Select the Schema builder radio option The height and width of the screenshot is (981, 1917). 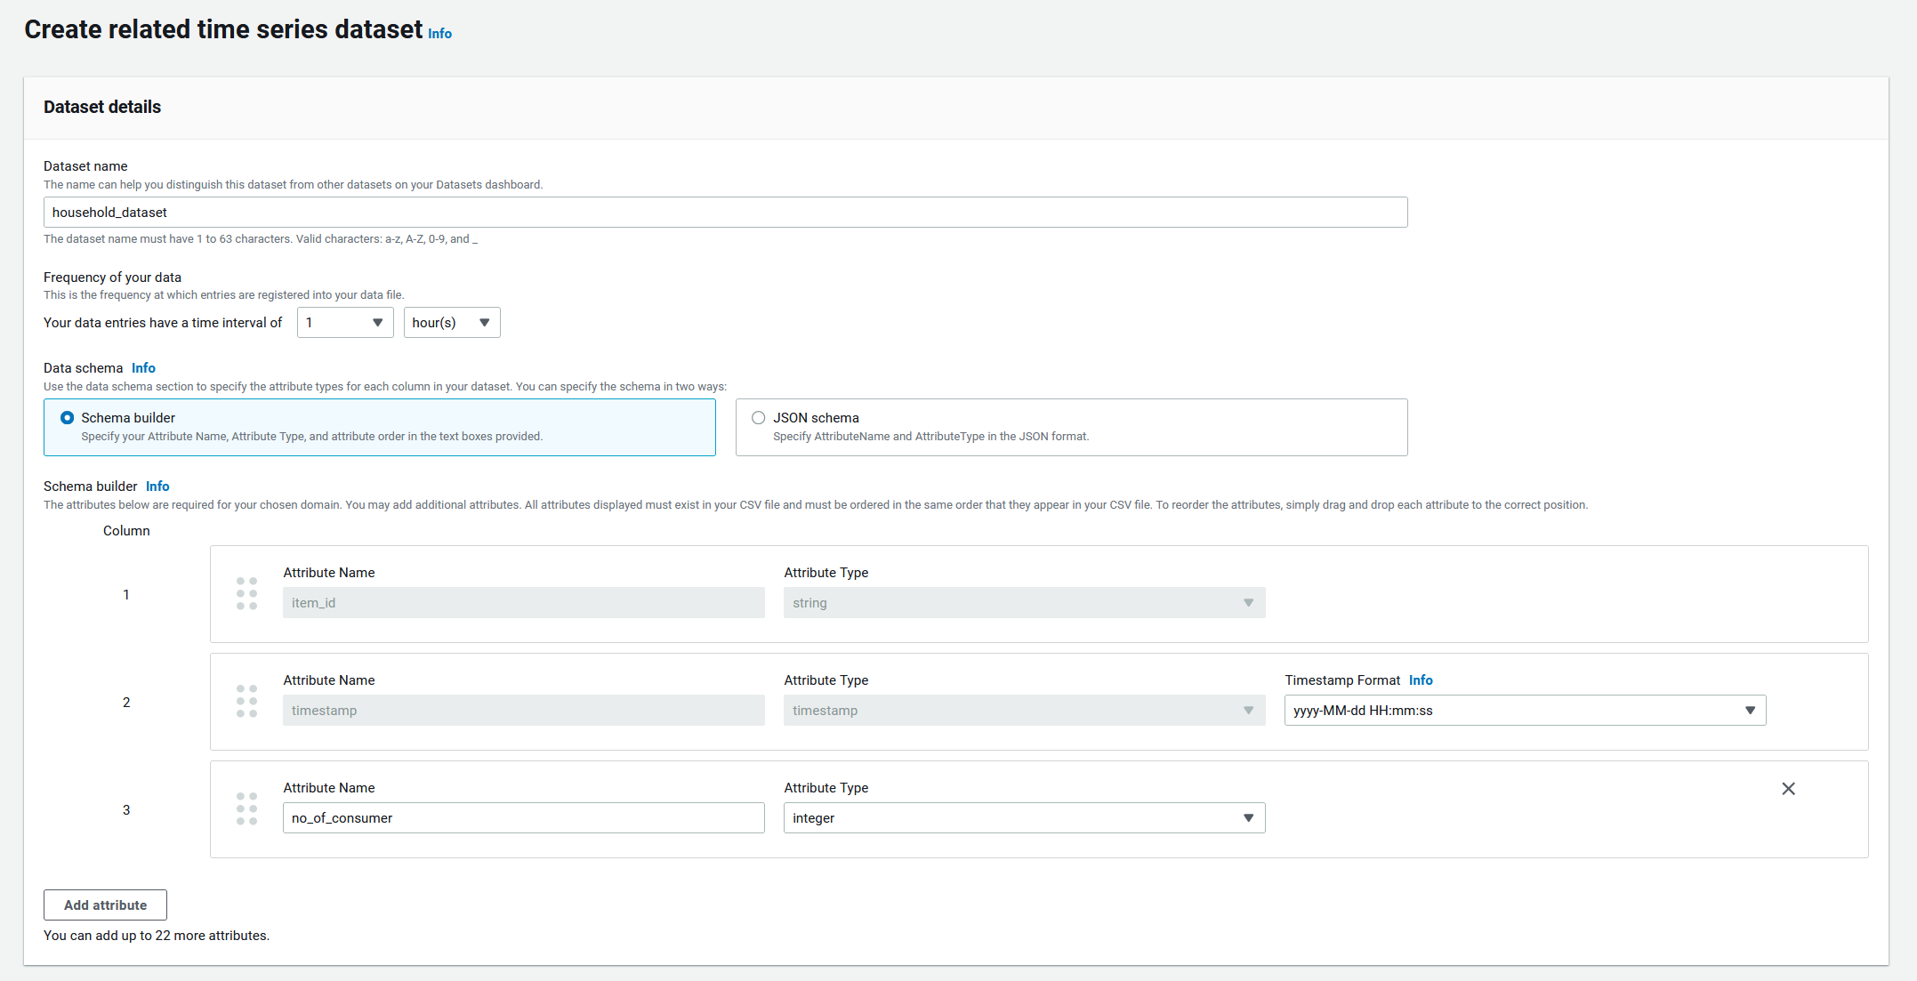pos(68,418)
